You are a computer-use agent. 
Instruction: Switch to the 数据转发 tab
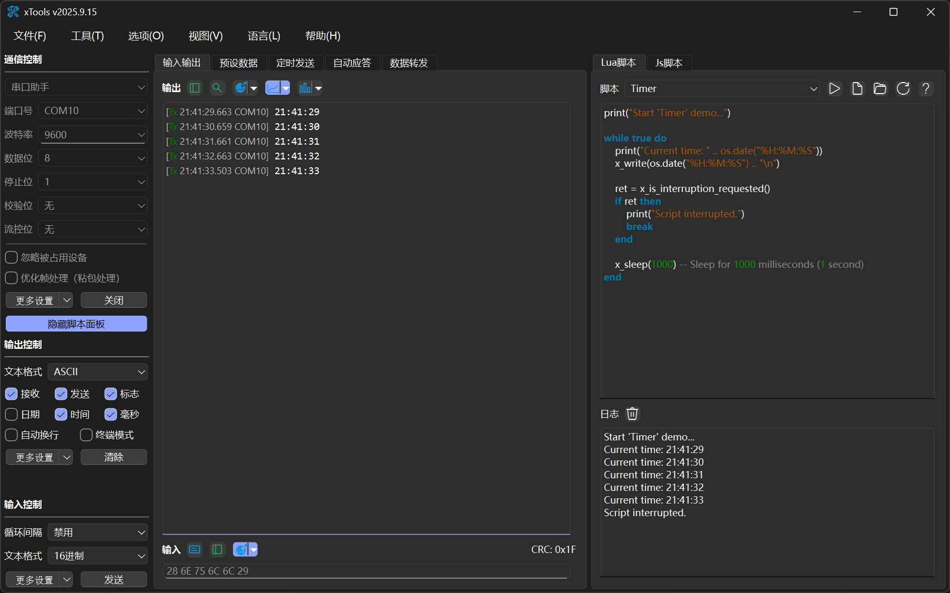click(409, 63)
